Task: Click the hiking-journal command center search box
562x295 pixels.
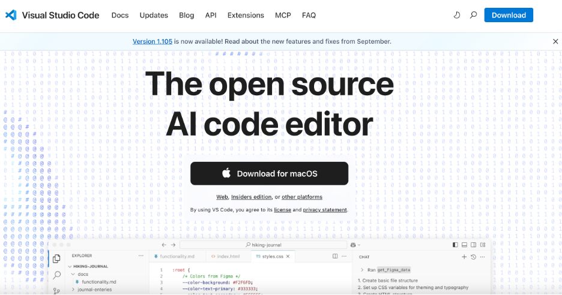Action: [x=263, y=245]
